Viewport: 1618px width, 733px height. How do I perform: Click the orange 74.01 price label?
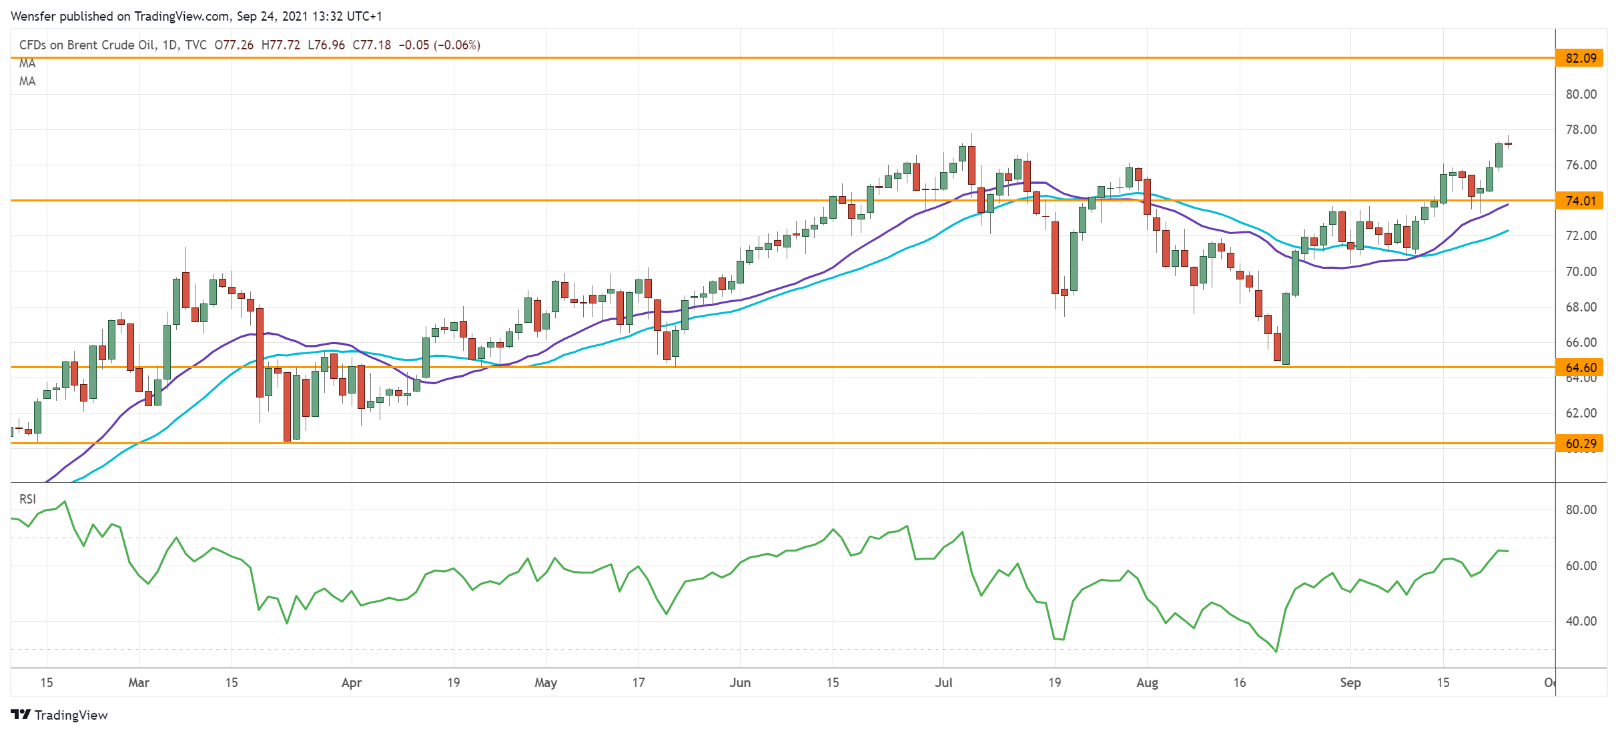1580,201
